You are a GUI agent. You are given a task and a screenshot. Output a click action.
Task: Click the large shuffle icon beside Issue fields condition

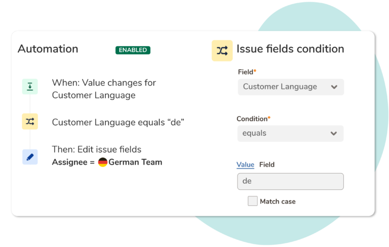pos(222,51)
